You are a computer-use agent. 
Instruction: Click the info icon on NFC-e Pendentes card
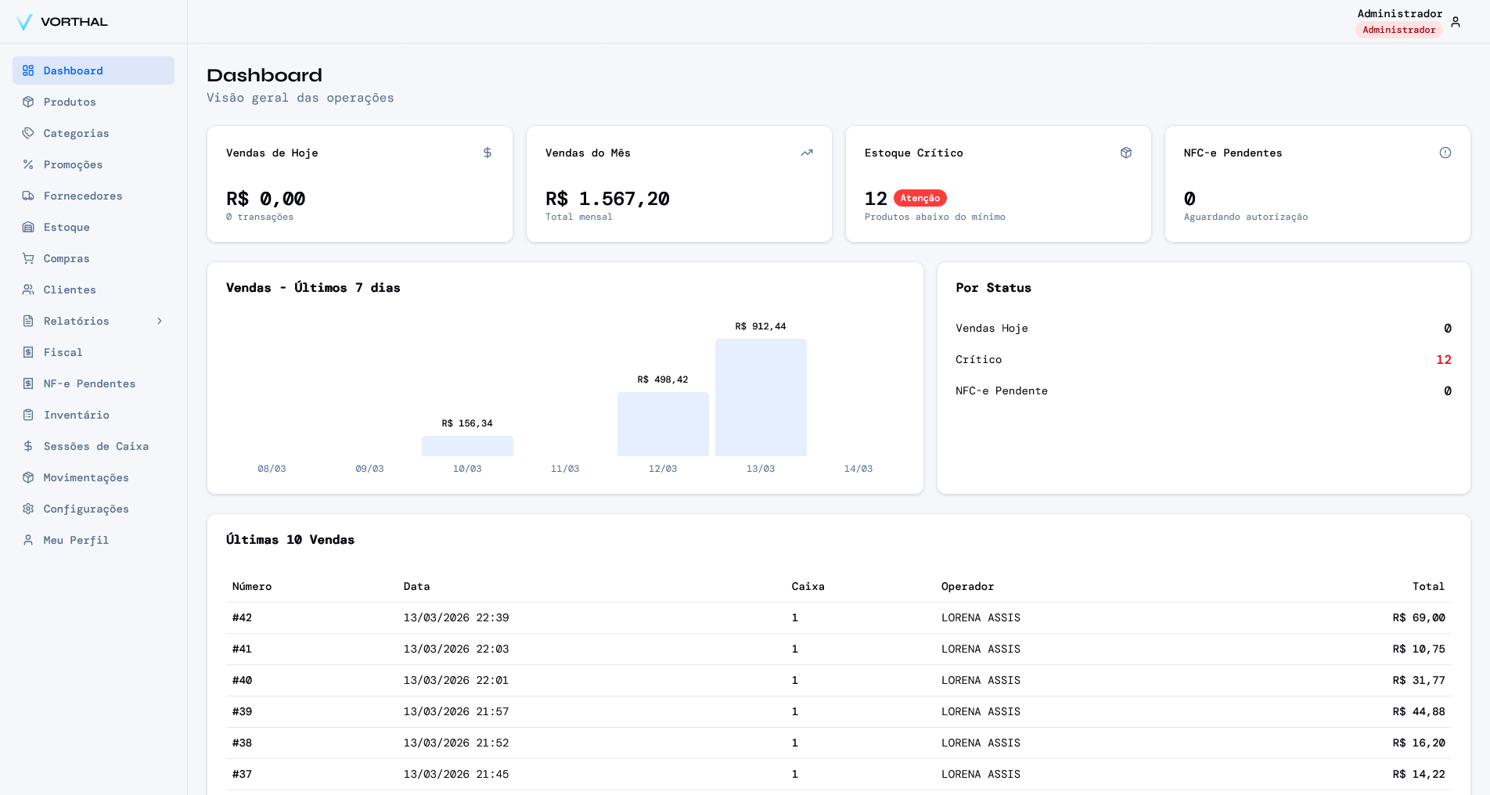point(1445,153)
